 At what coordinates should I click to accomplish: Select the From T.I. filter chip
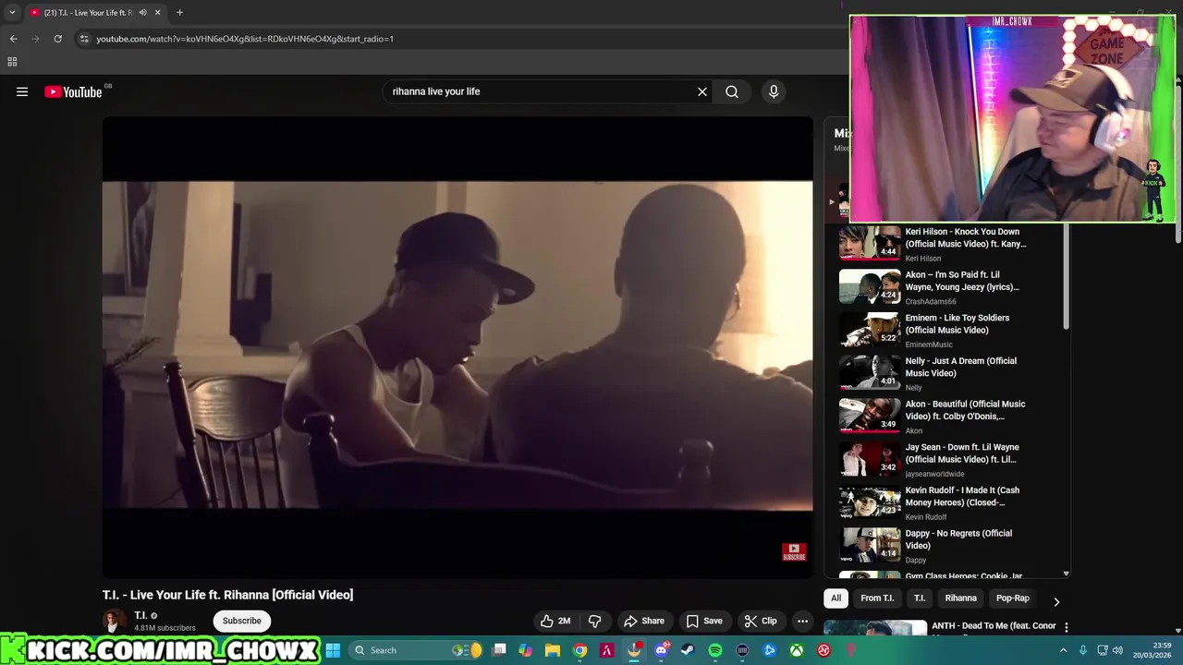(877, 598)
